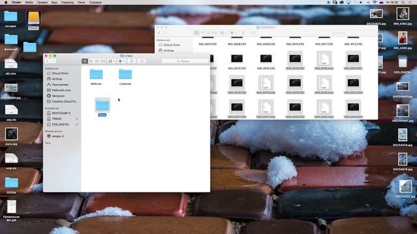Click the edit tags button in front Finder window
Image resolution: width=417 pixels, height=234 pixels.
[x=142, y=61]
